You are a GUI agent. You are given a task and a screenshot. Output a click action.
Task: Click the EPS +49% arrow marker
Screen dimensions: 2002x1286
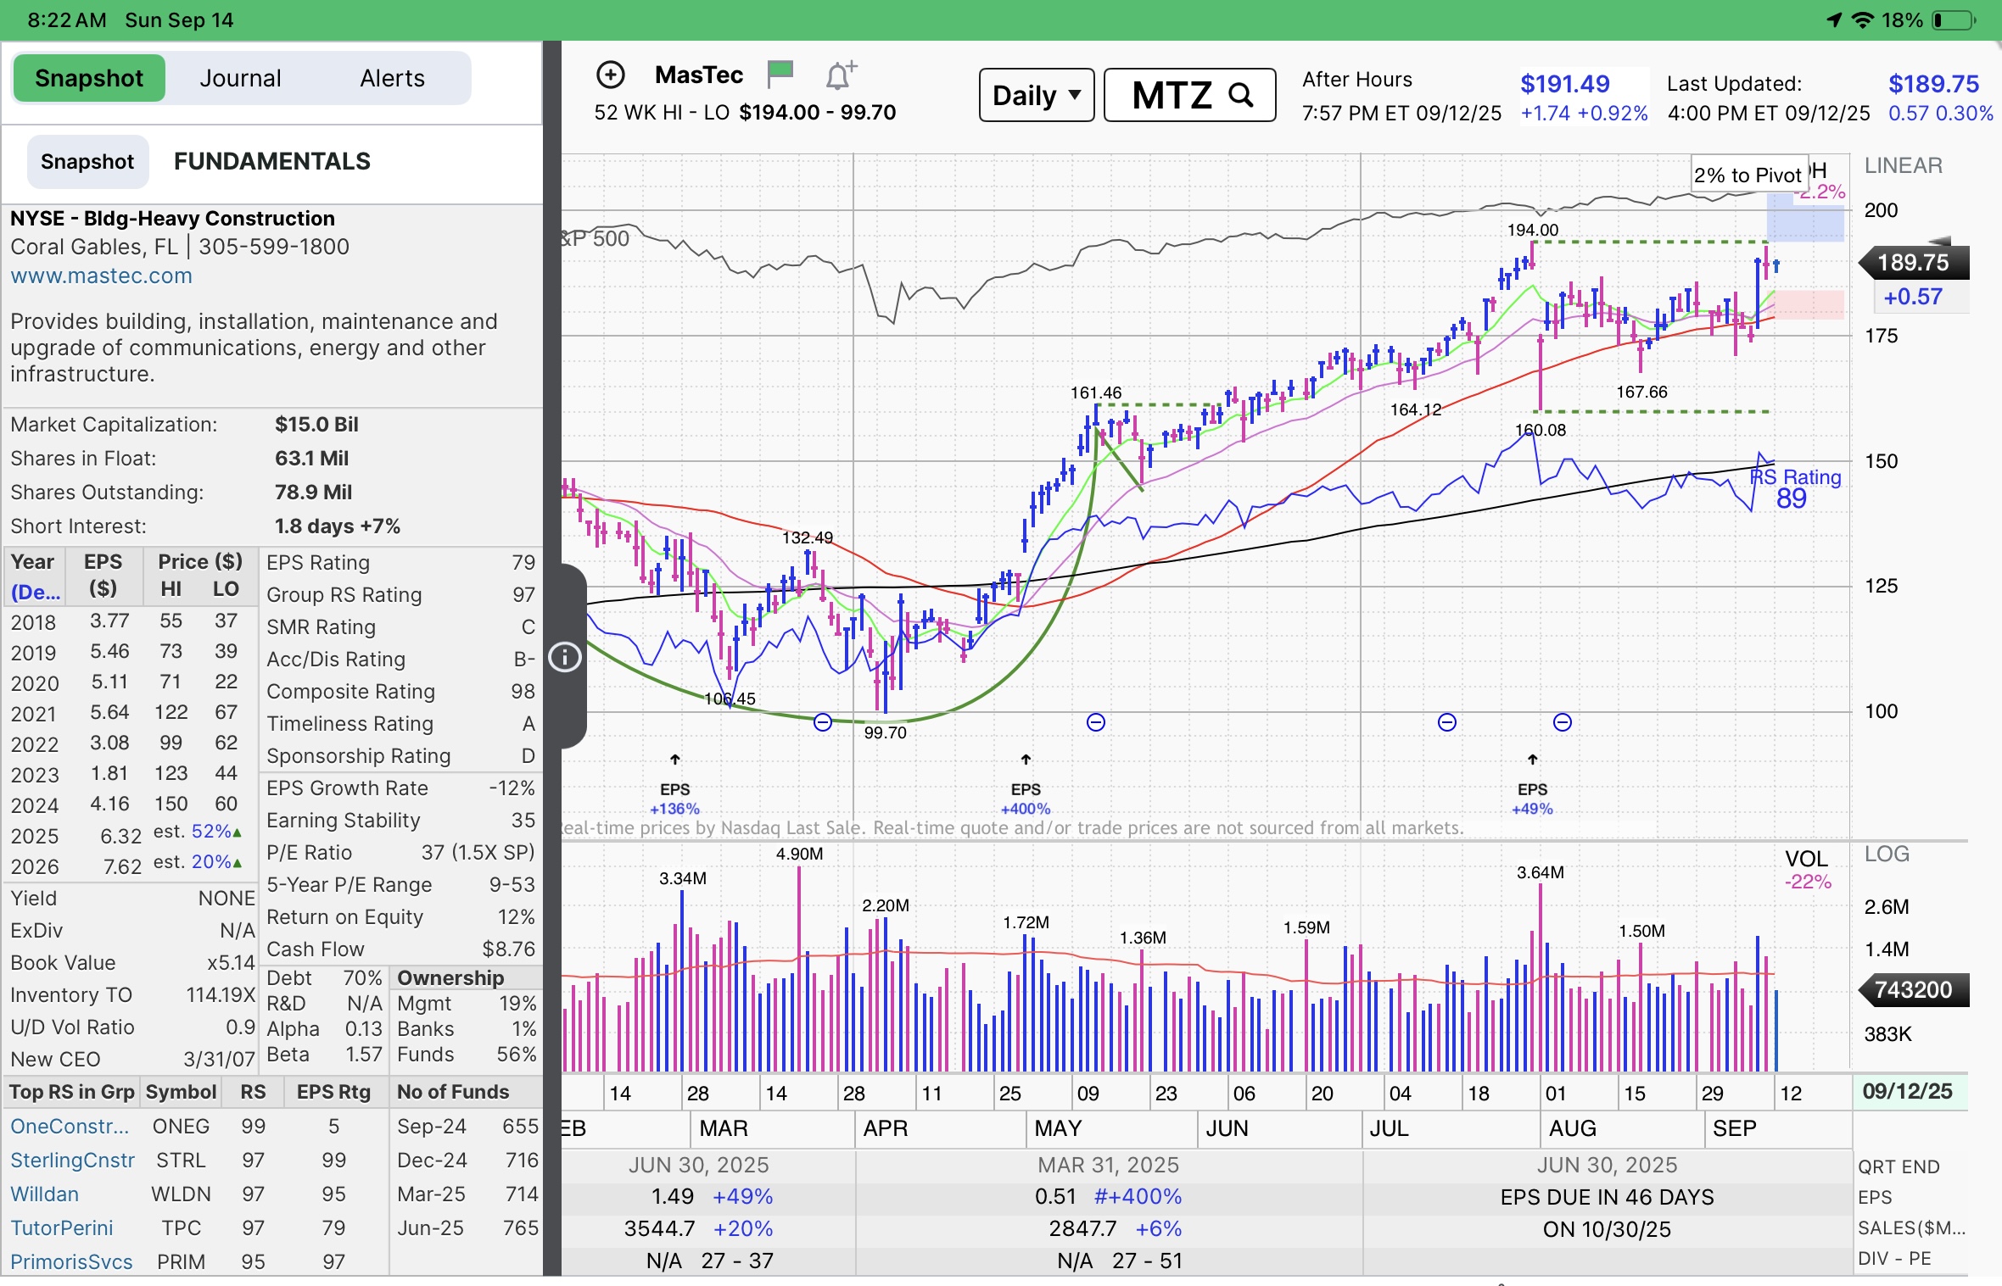(x=1532, y=760)
